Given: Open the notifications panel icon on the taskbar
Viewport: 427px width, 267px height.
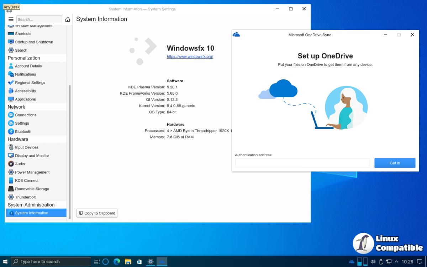Looking at the screenshot, I should click(420, 262).
